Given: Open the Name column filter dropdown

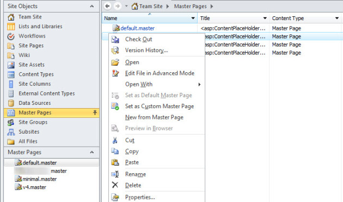Looking at the screenshot, I should [x=193, y=18].
